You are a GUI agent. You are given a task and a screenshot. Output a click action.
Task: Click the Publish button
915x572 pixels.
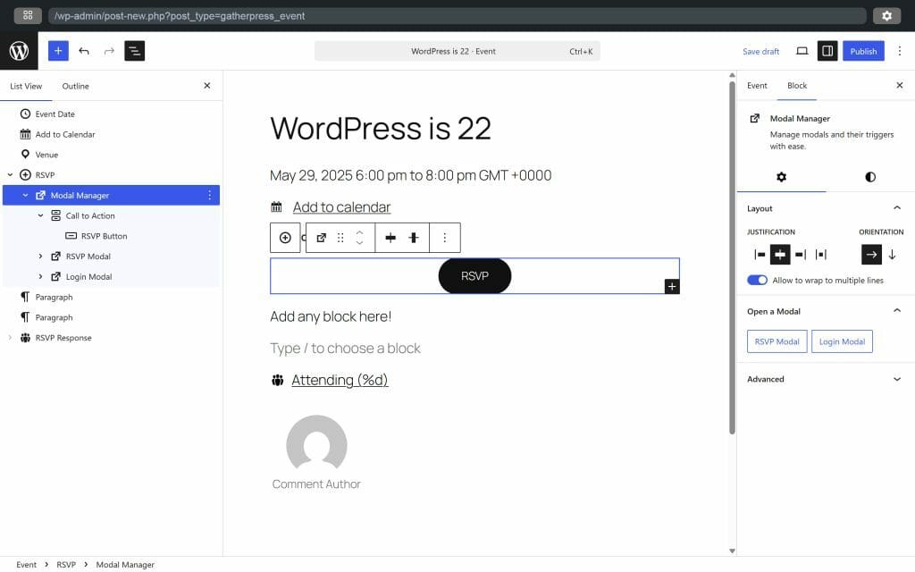pos(863,51)
